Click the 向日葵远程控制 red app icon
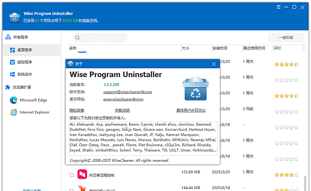 (x=82, y=174)
